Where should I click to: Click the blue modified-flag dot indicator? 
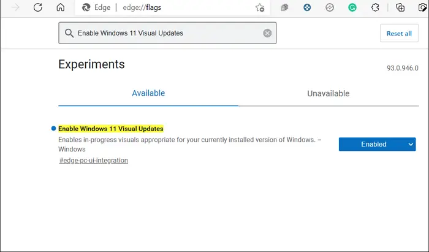(54, 128)
